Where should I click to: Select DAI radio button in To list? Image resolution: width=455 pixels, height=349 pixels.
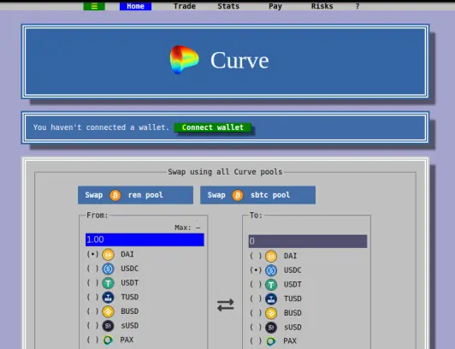[256, 256]
